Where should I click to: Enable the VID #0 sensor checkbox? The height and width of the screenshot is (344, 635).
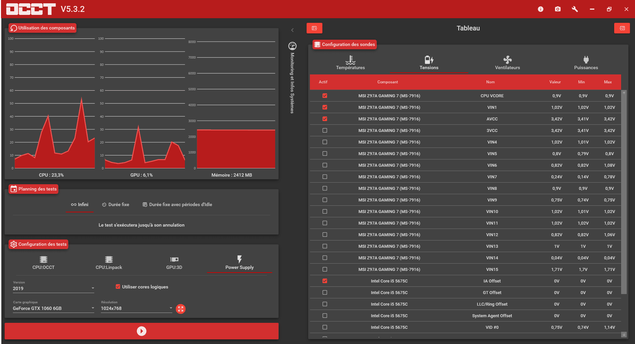(x=325, y=327)
